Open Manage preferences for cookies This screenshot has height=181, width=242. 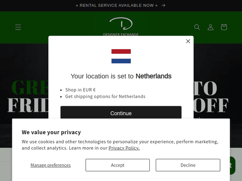pos(51,165)
